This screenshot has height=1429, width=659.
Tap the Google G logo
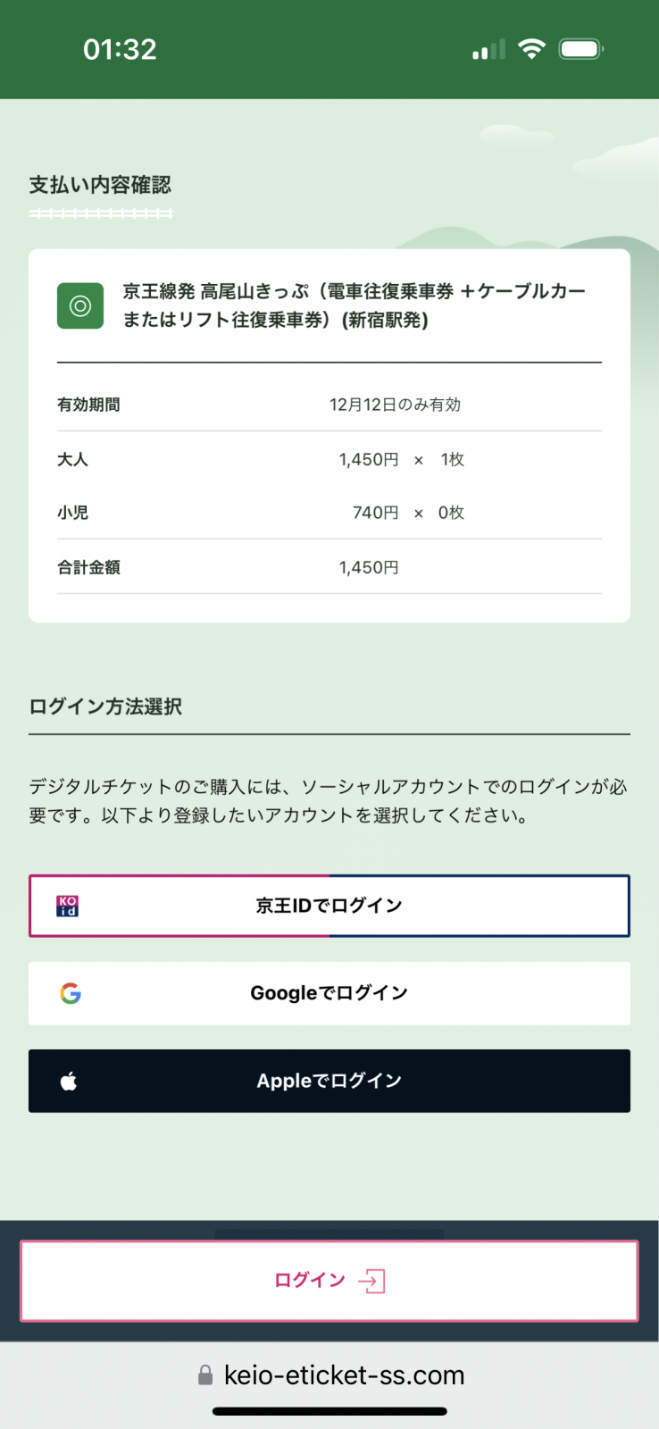71,993
